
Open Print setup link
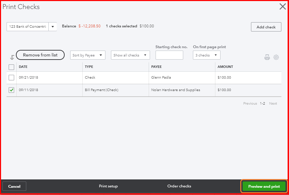point(108,186)
